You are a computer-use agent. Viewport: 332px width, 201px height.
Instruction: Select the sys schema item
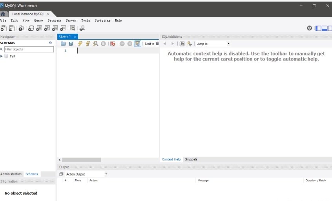click(12, 56)
